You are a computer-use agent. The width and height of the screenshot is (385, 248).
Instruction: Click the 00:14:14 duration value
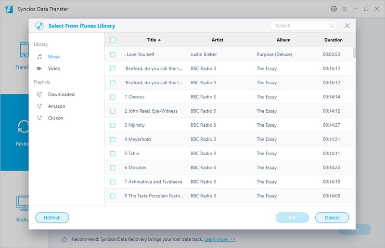[331, 97]
